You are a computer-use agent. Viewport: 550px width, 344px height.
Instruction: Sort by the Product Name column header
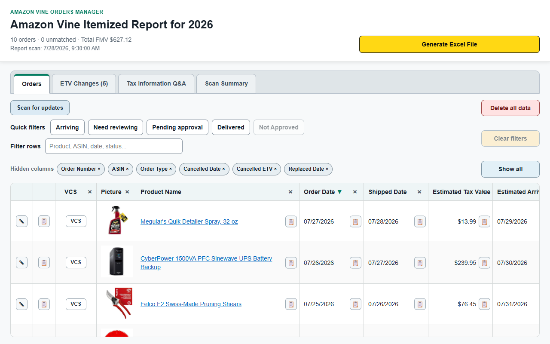(161, 192)
